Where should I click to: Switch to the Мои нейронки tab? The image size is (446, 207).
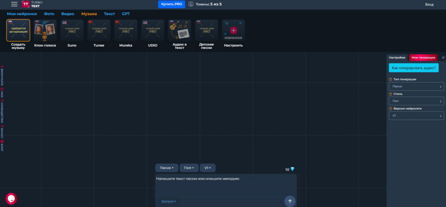pyautogui.click(x=22, y=13)
